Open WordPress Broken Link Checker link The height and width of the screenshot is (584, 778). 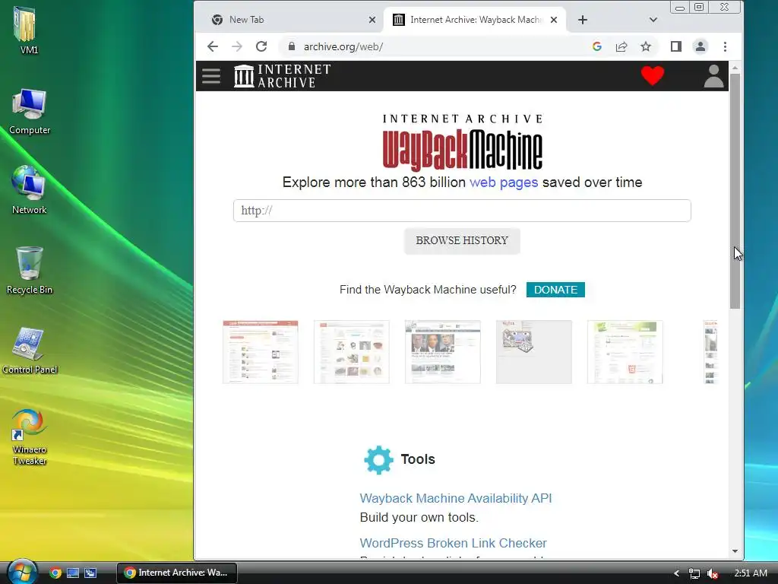click(x=453, y=543)
